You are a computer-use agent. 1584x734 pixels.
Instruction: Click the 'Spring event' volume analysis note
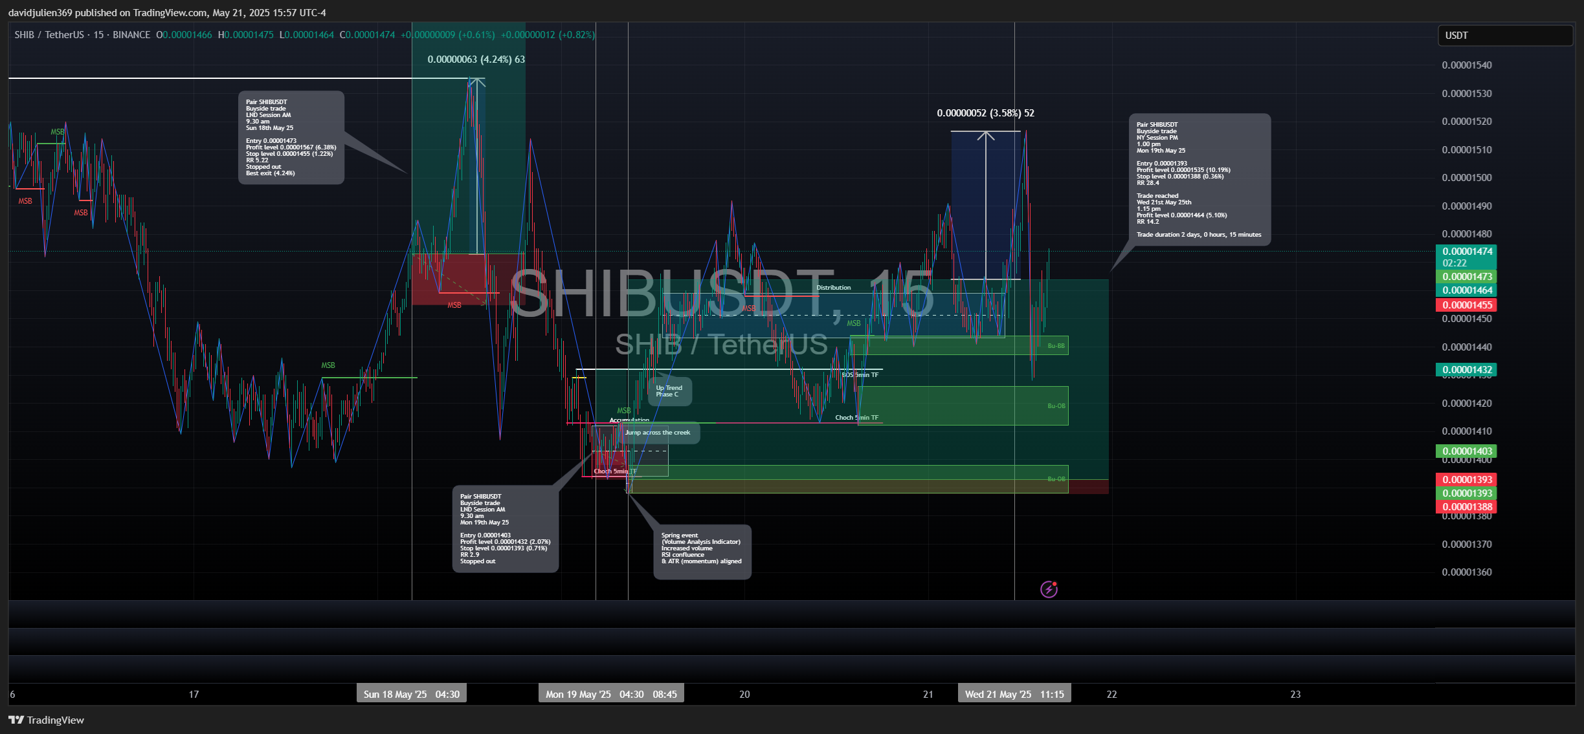(x=702, y=552)
